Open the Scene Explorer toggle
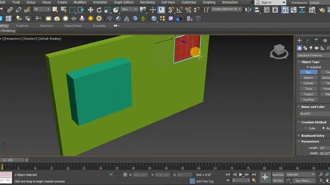 [x=267, y=10]
